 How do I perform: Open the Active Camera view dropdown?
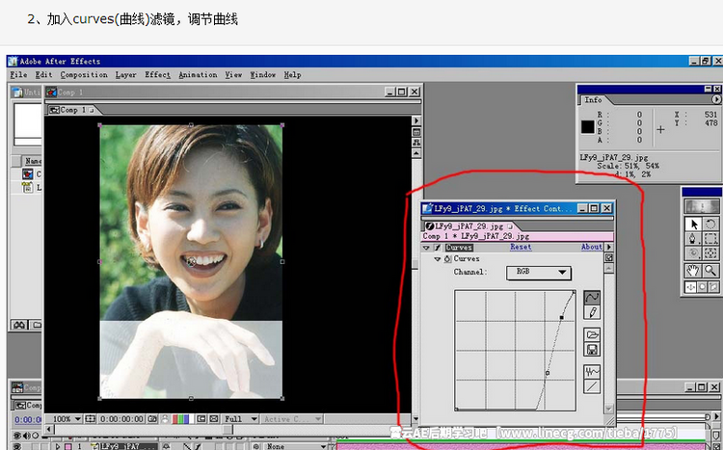[291, 419]
